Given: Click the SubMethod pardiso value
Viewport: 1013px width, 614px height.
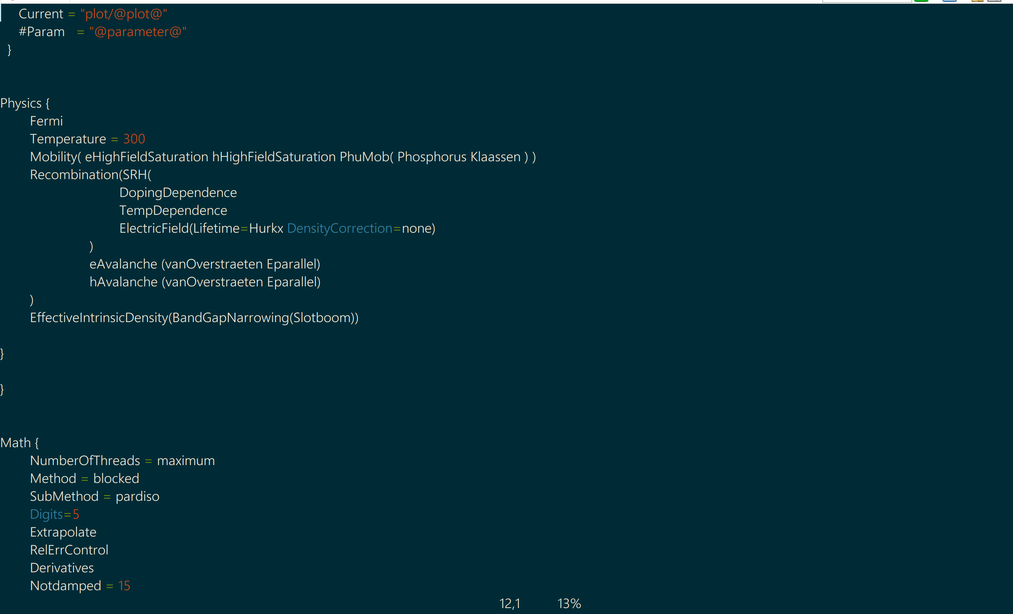Looking at the screenshot, I should pyautogui.click(x=137, y=497).
